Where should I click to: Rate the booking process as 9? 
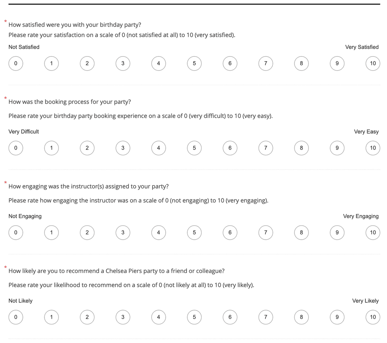pyautogui.click(x=337, y=148)
